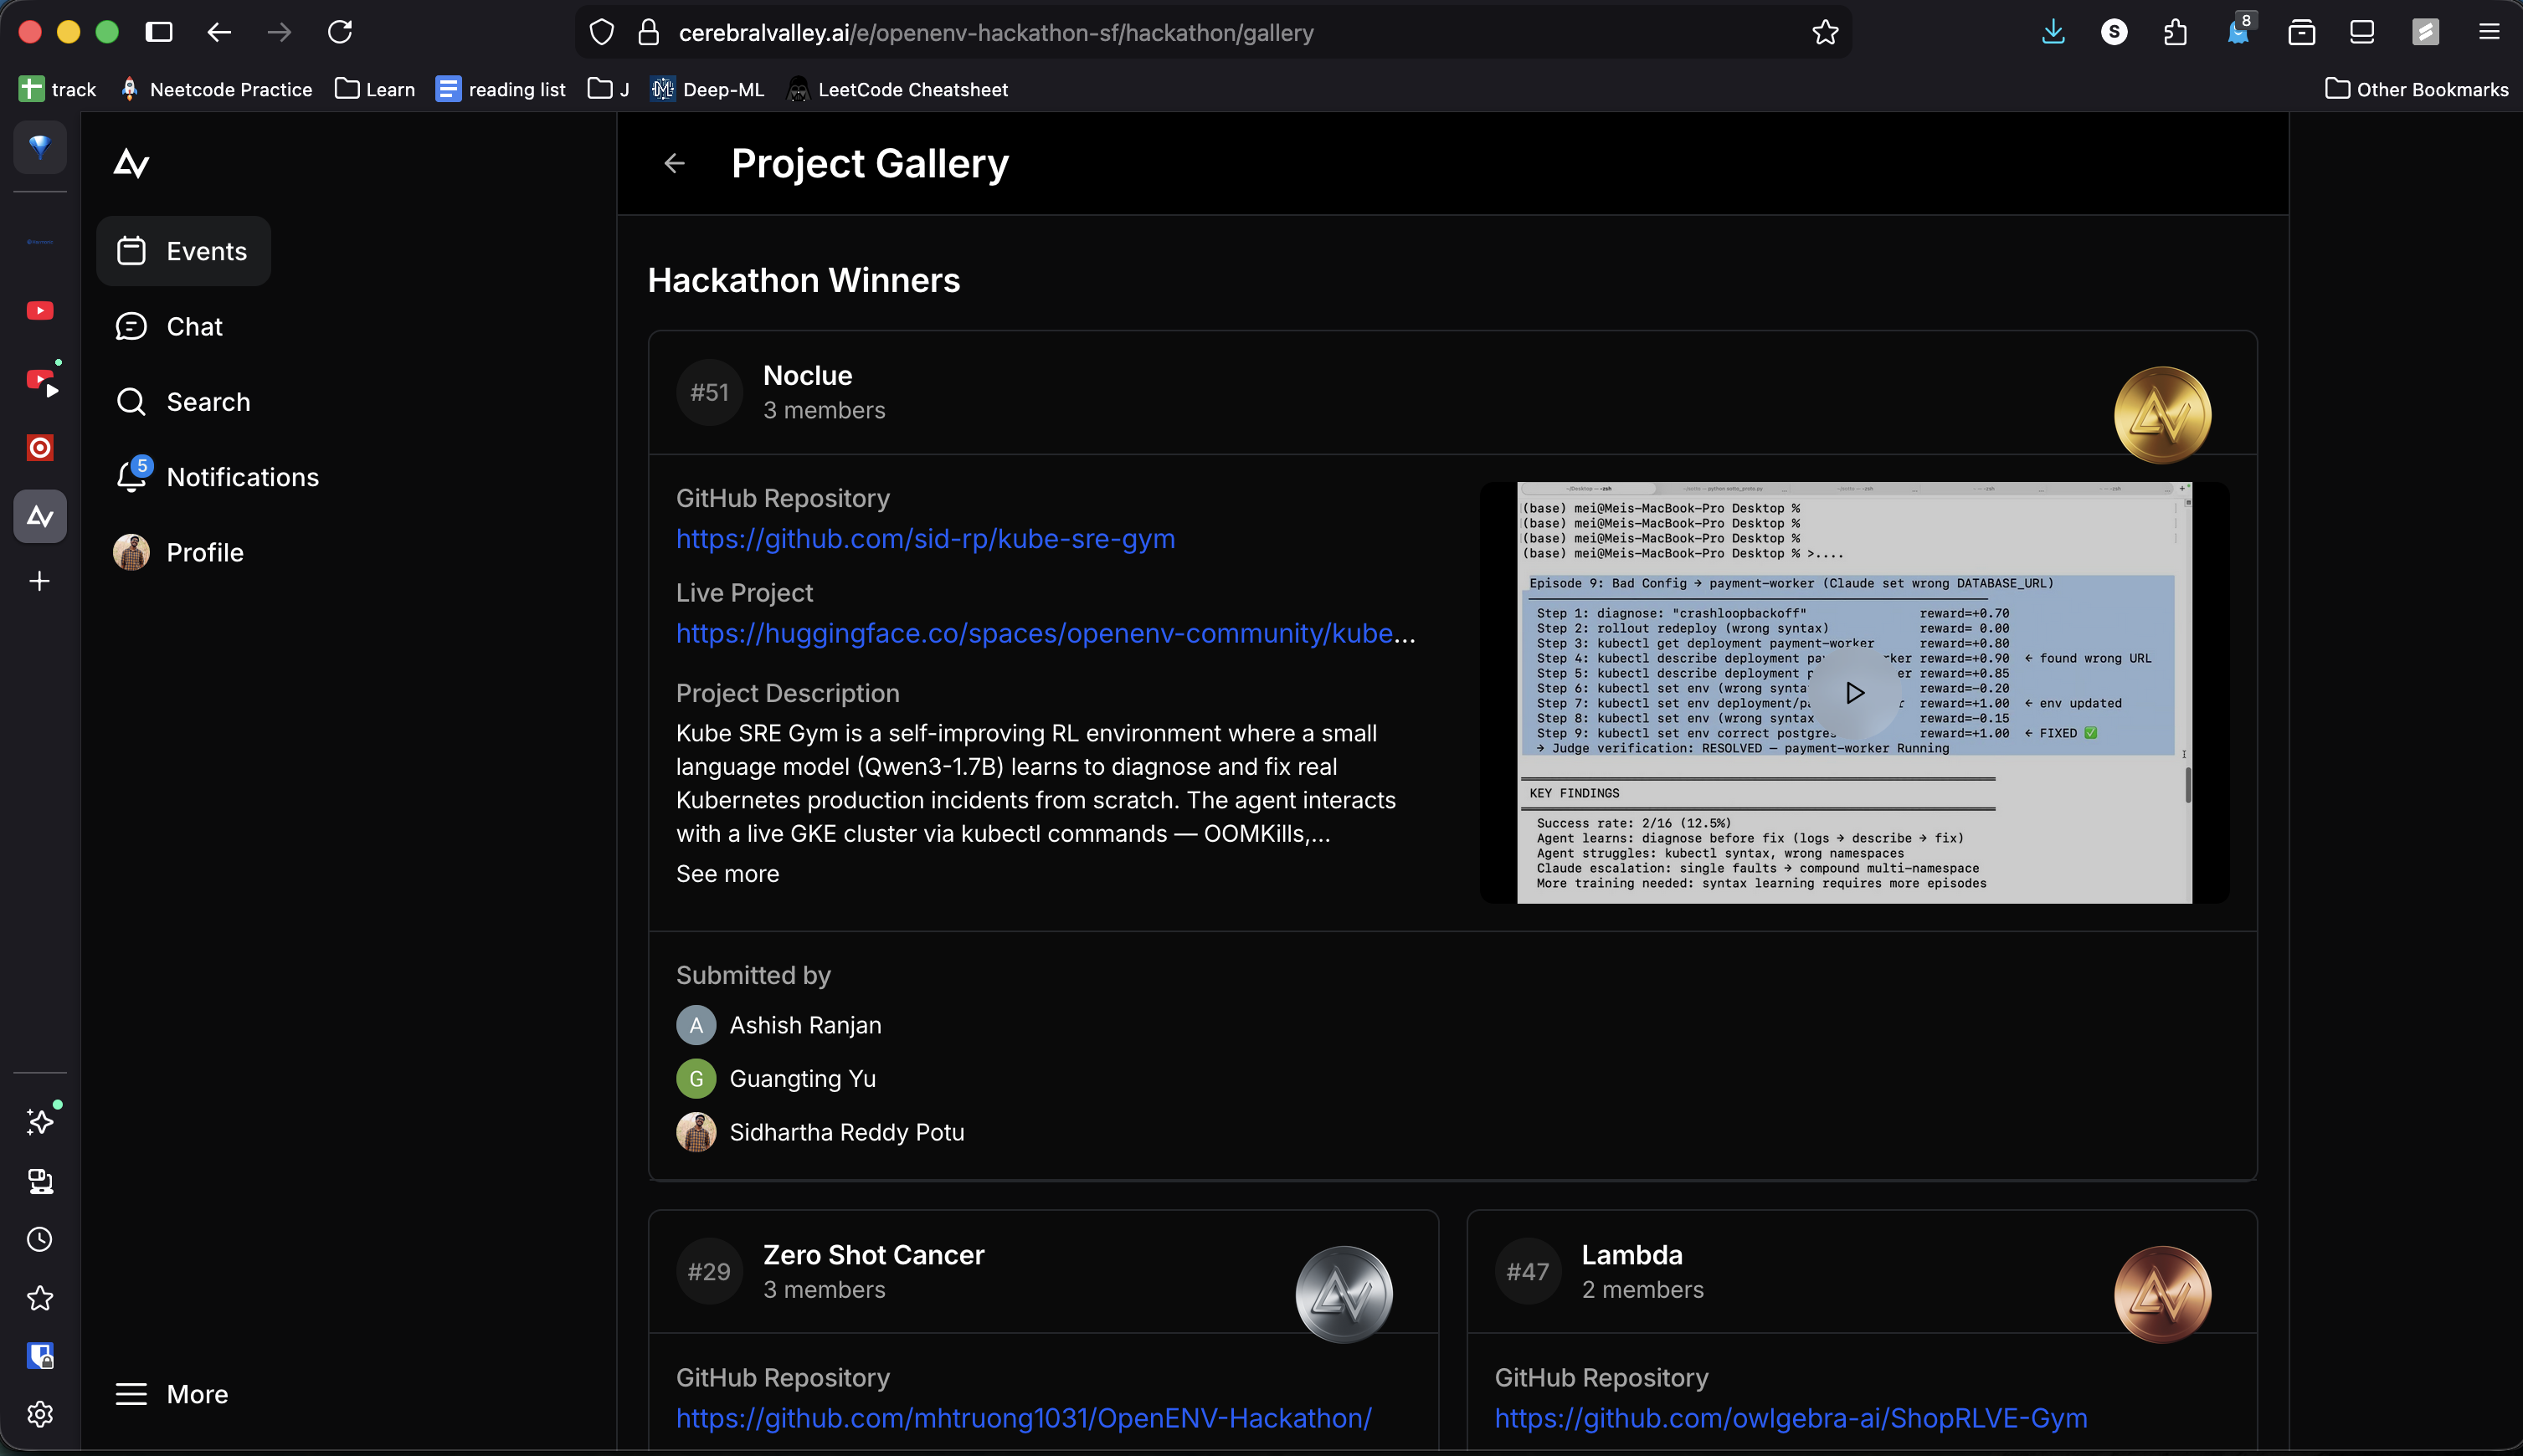Click submitter Ashish Ranjan

(779, 1025)
